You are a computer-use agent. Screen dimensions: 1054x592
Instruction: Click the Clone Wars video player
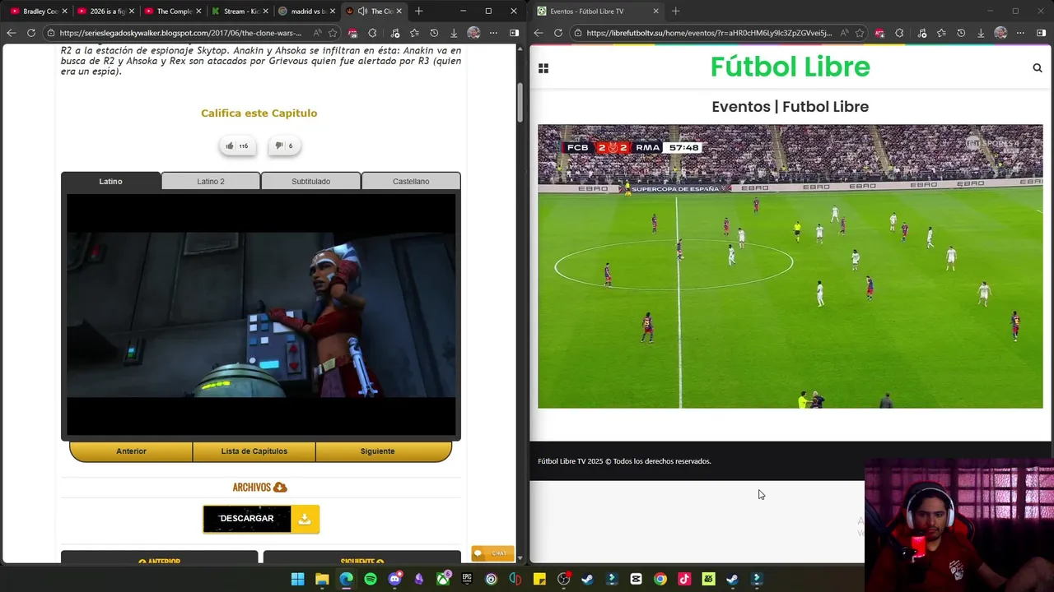pos(261,315)
